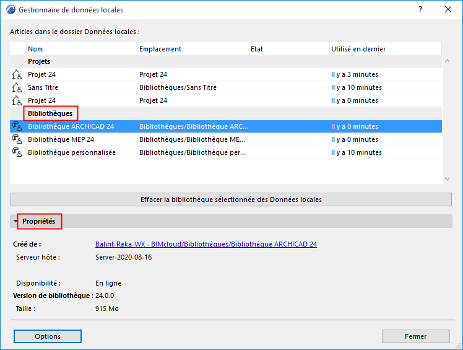Screen dimensions: 463x350
Task: Collapse the Propriétés panel with its triangle
Action: (15, 221)
